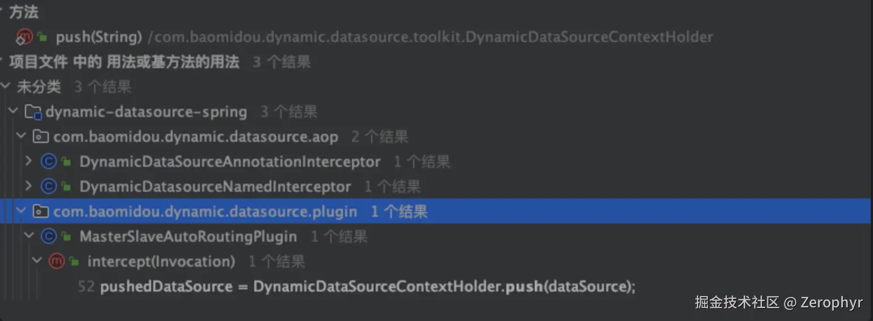Open the line 52 pushedDataSource usage
Image resolution: width=873 pixels, height=321 pixels.
coord(367,287)
